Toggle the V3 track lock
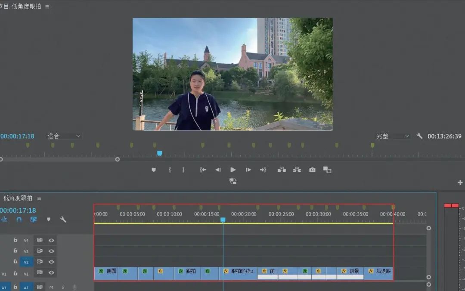The height and width of the screenshot is (291, 465). coord(15,251)
